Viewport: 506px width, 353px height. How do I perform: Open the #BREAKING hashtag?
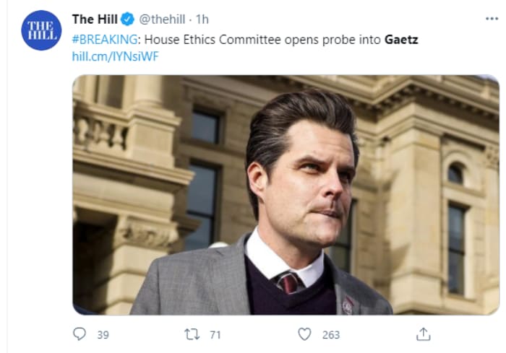pos(105,40)
